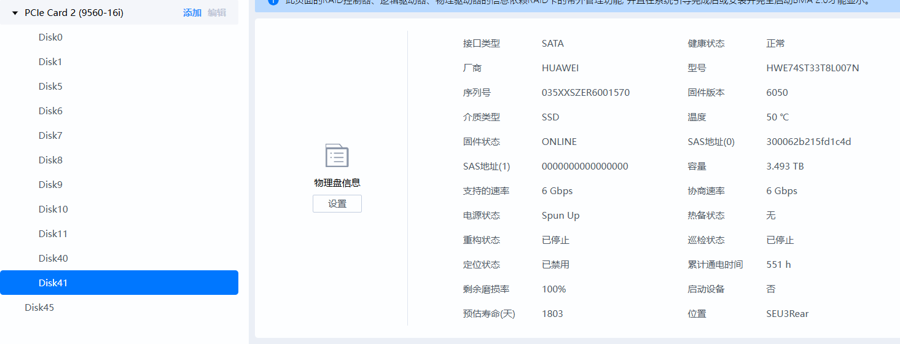Click the 编辑 link

[216, 13]
